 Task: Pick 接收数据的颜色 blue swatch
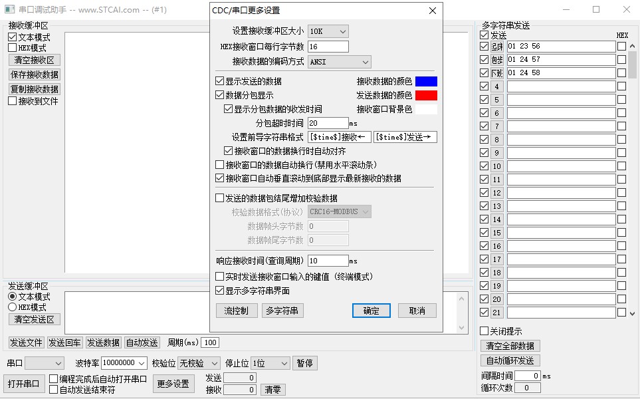pos(426,81)
